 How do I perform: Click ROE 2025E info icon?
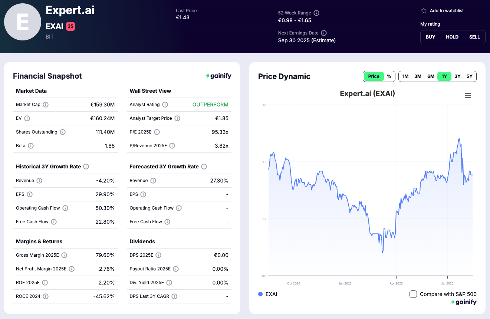coord(45,283)
